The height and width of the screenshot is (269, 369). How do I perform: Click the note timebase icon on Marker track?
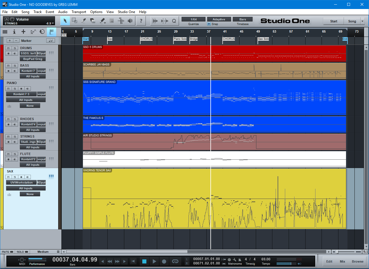click(x=51, y=41)
